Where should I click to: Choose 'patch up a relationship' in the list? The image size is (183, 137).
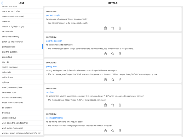point(21,41)
